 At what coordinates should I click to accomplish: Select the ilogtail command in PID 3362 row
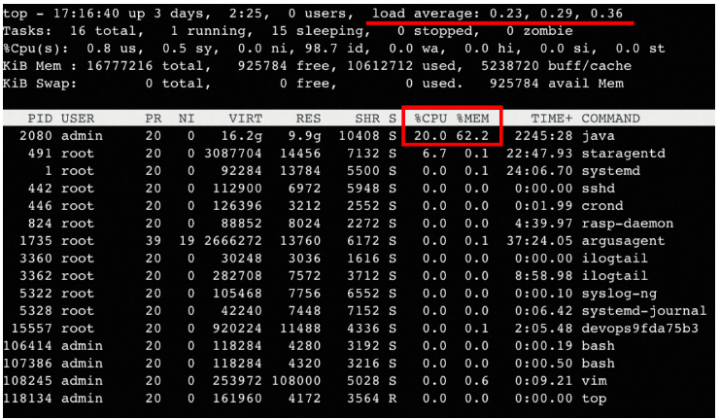(x=614, y=276)
